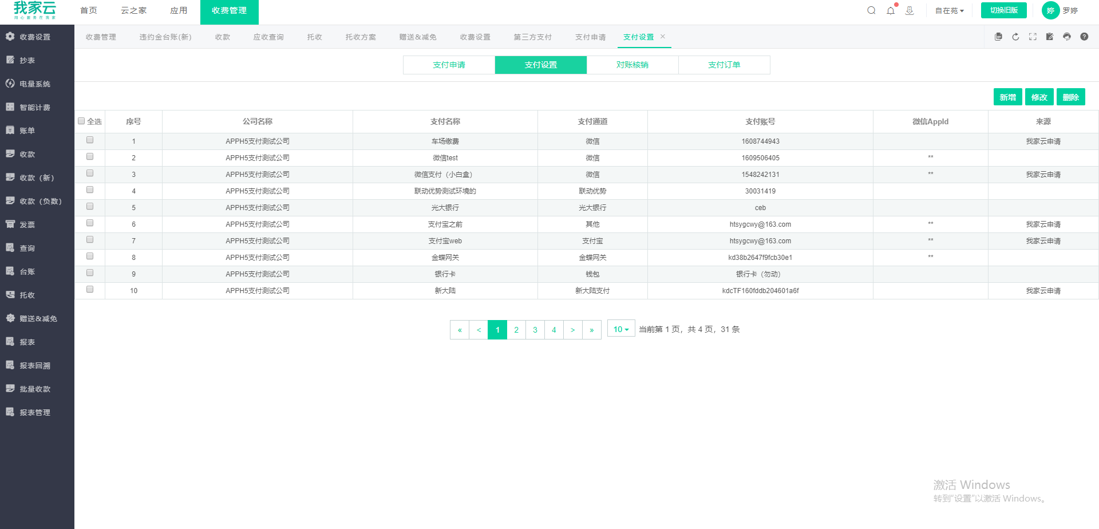Click the 删除 button
The width and height of the screenshot is (1099, 529).
tap(1071, 97)
